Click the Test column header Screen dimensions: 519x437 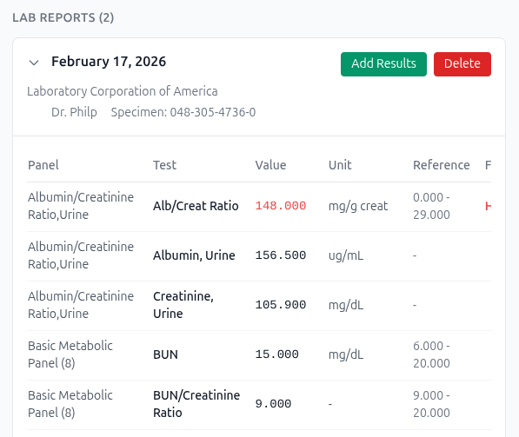164,165
